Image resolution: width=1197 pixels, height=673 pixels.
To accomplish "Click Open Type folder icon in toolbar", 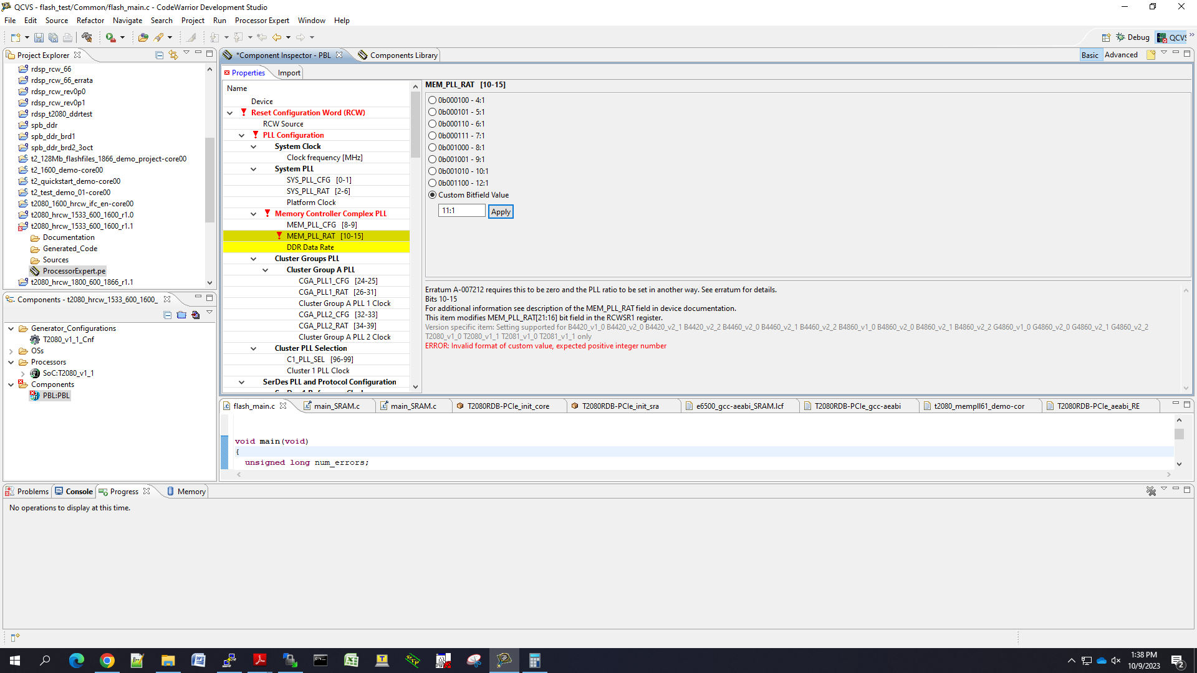I will (143, 37).
